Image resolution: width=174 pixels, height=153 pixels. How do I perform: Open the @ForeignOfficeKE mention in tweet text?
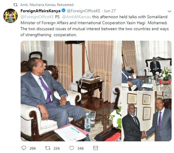(37, 17)
